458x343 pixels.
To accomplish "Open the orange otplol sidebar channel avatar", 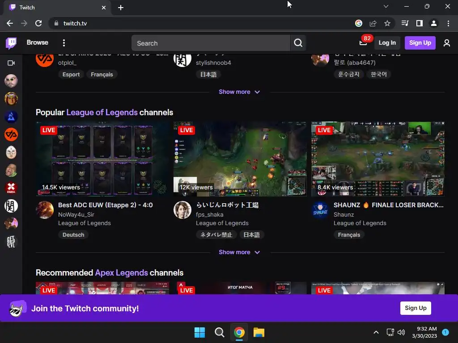I will click(11, 134).
